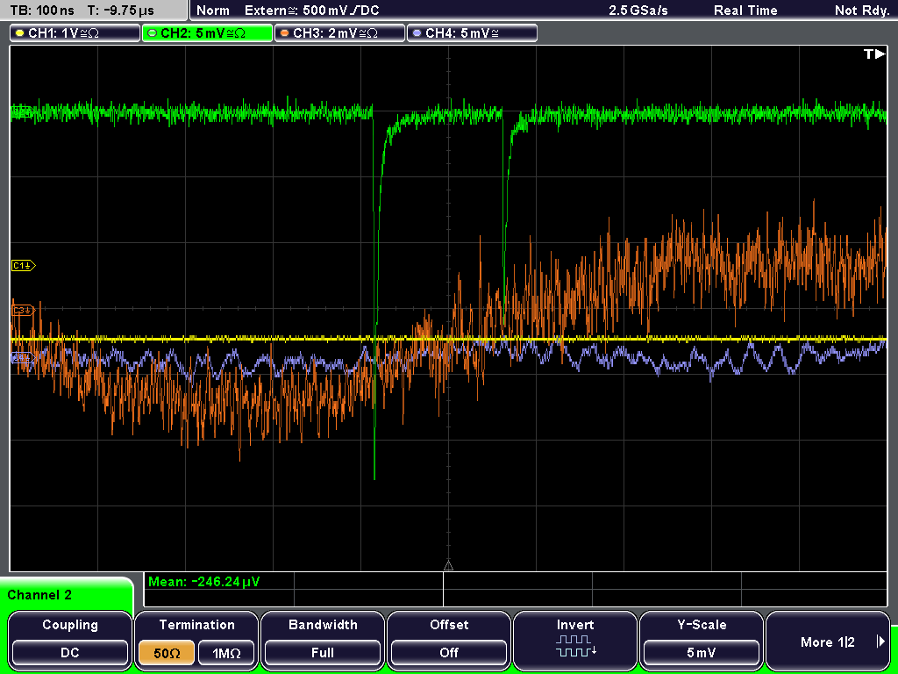Viewport: 898px width, 674px height.
Task: Click the trigger time marker triangle
Action: click(x=448, y=565)
